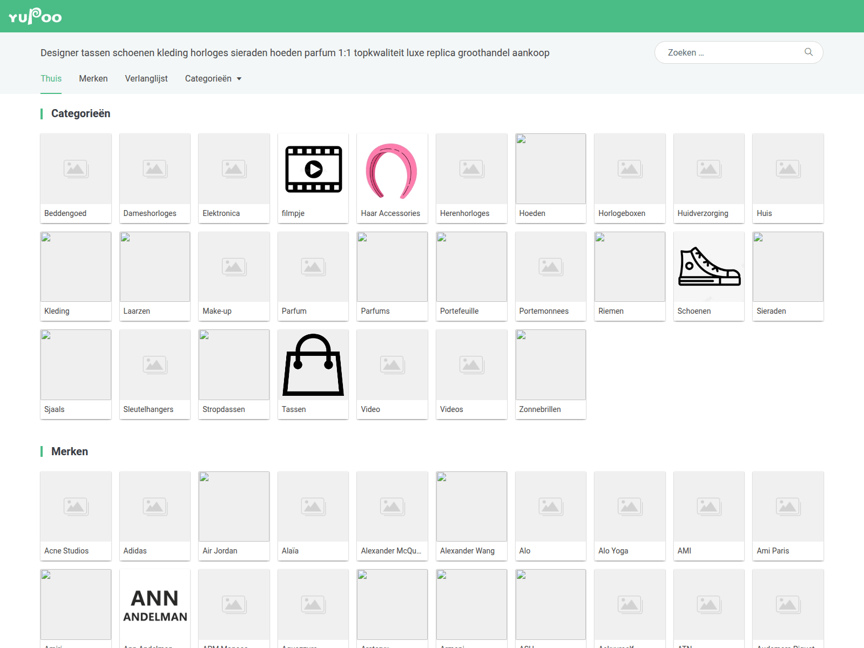This screenshot has width=864, height=648.
Task: Open the Beddengoed placeholder image
Action: pos(76,169)
